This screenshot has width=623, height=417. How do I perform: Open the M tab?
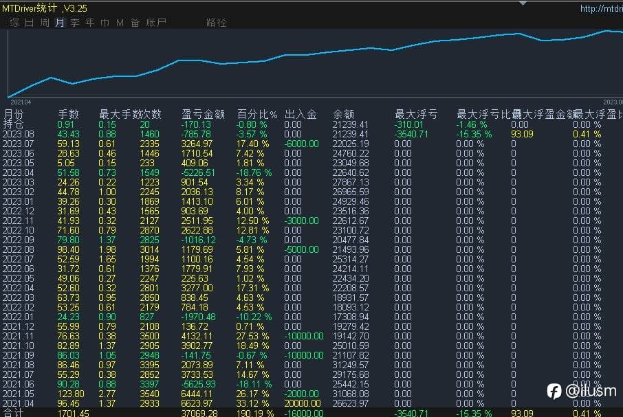(120, 23)
